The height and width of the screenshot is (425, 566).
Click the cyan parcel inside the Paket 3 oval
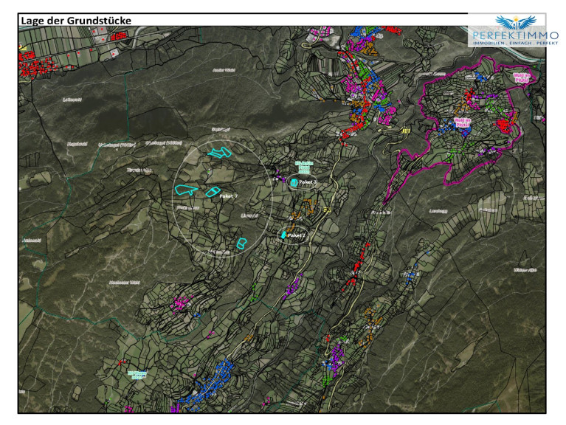[294, 182]
